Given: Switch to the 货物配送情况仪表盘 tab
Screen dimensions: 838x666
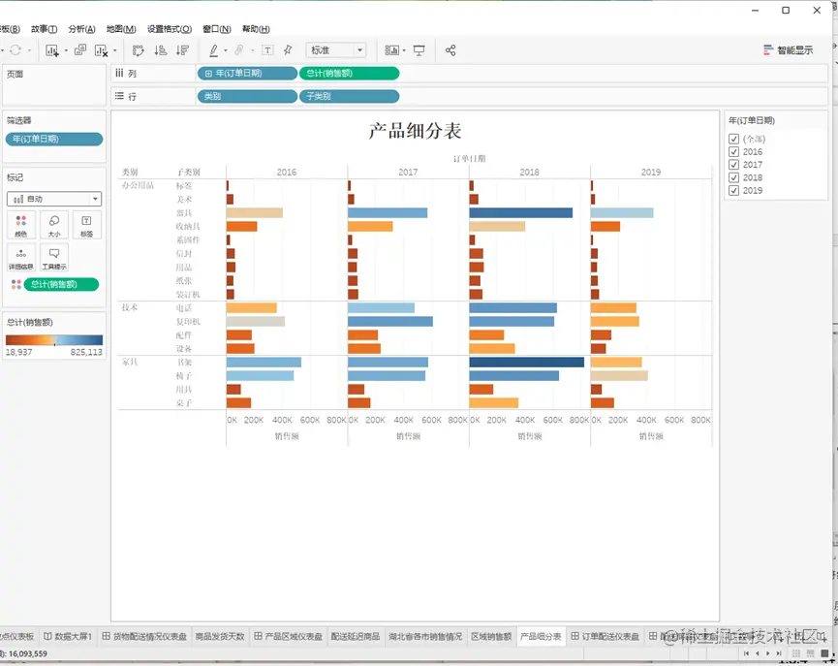Looking at the screenshot, I should point(144,636).
